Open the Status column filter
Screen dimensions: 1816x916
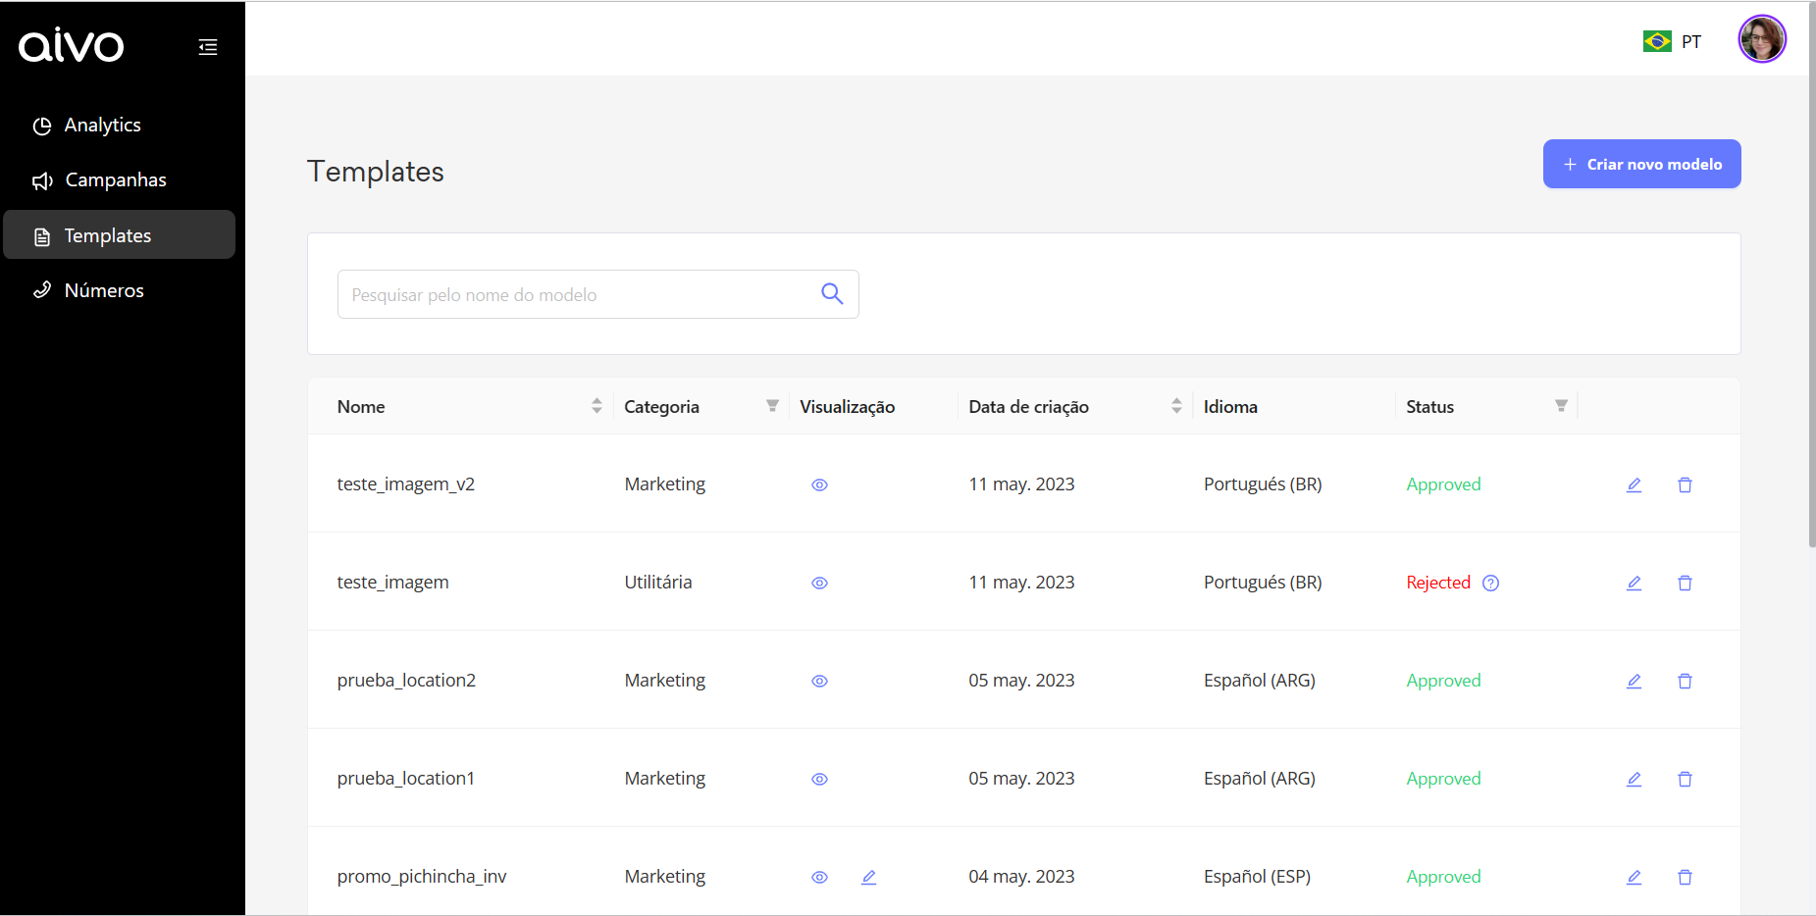1560,406
